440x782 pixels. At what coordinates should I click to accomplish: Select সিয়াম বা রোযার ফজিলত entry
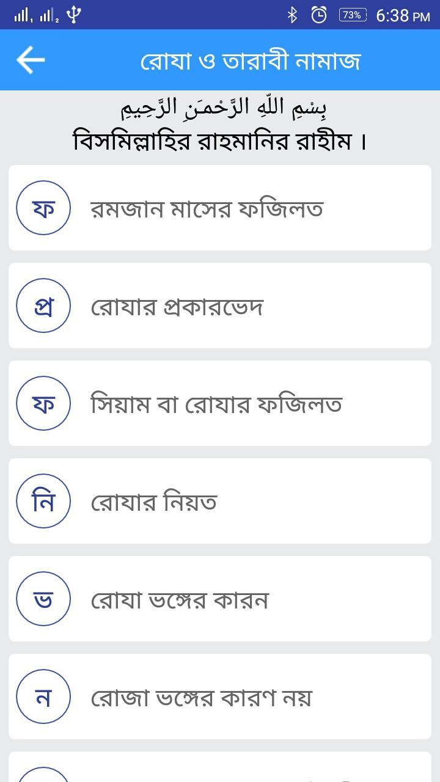(216, 404)
